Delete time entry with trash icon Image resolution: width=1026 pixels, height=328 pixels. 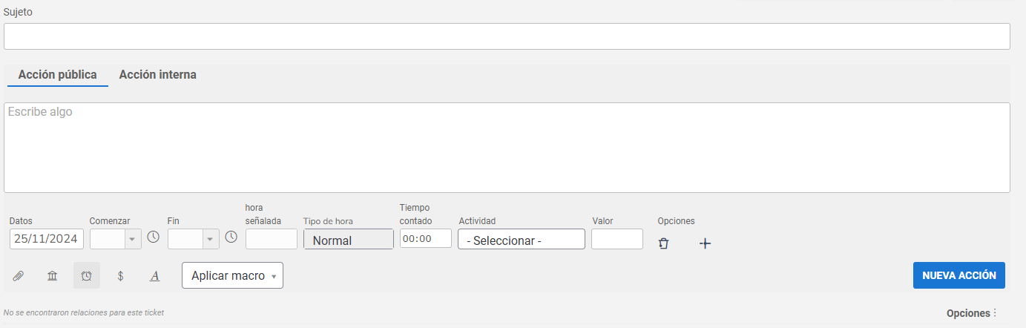(664, 243)
